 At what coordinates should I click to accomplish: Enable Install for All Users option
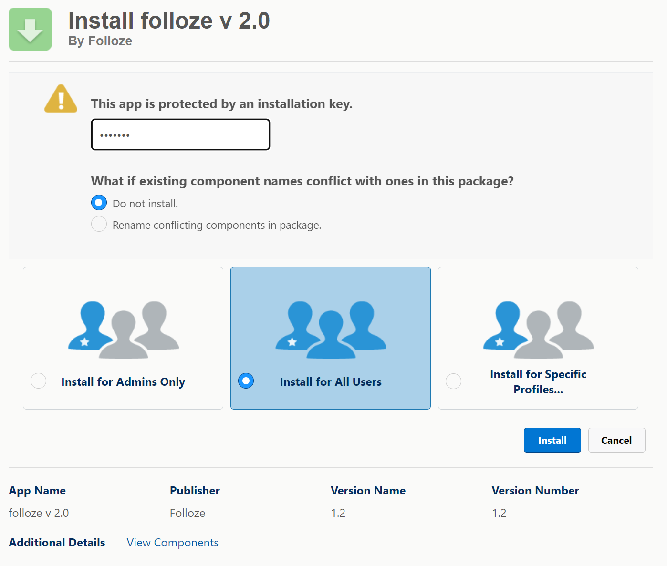point(246,381)
